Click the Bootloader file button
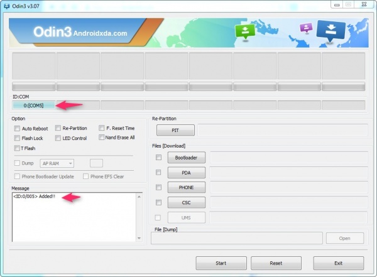Image resolution: width=377 pixels, height=277 pixels. coord(187,158)
